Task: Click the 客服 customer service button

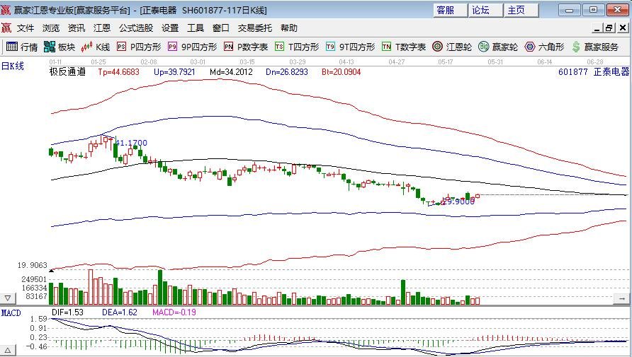Action: tap(451, 11)
